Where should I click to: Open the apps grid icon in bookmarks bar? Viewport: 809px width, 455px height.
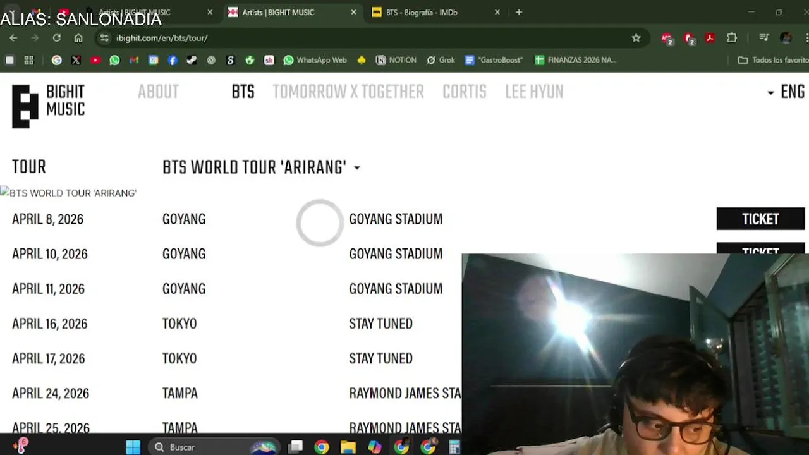click(x=28, y=60)
